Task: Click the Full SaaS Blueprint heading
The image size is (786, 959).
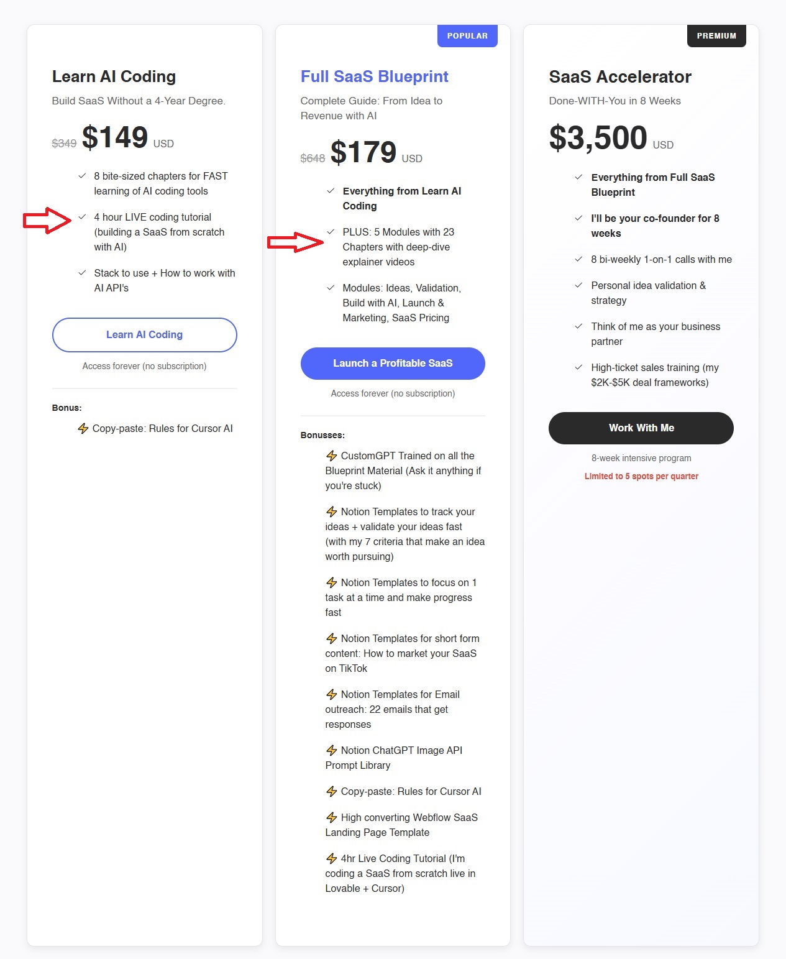Action: pos(374,76)
